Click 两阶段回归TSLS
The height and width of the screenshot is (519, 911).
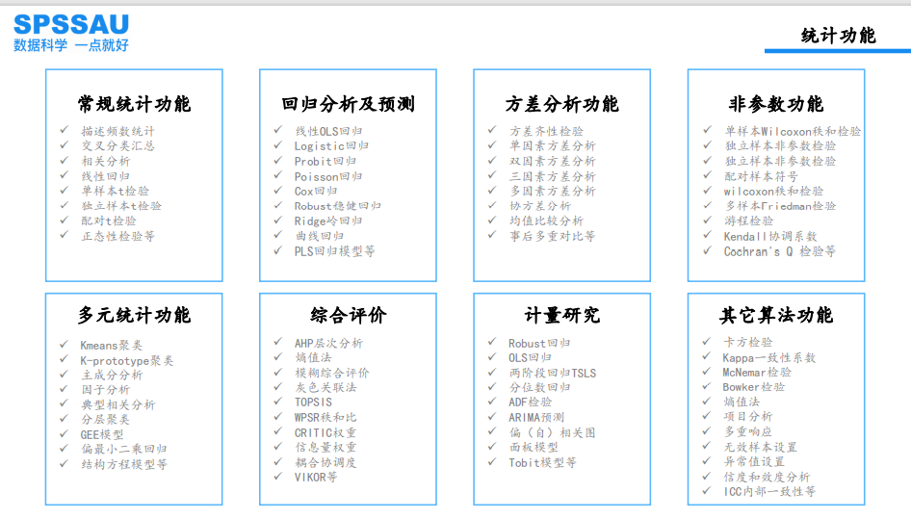tap(553, 373)
